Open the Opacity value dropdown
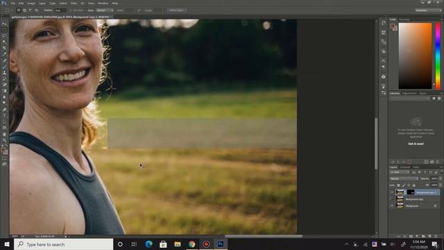Image resolution: width=444 pixels, height=250 pixels. [441, 178]
